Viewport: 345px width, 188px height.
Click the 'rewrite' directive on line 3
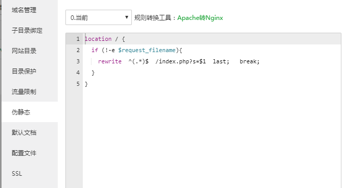110,62
